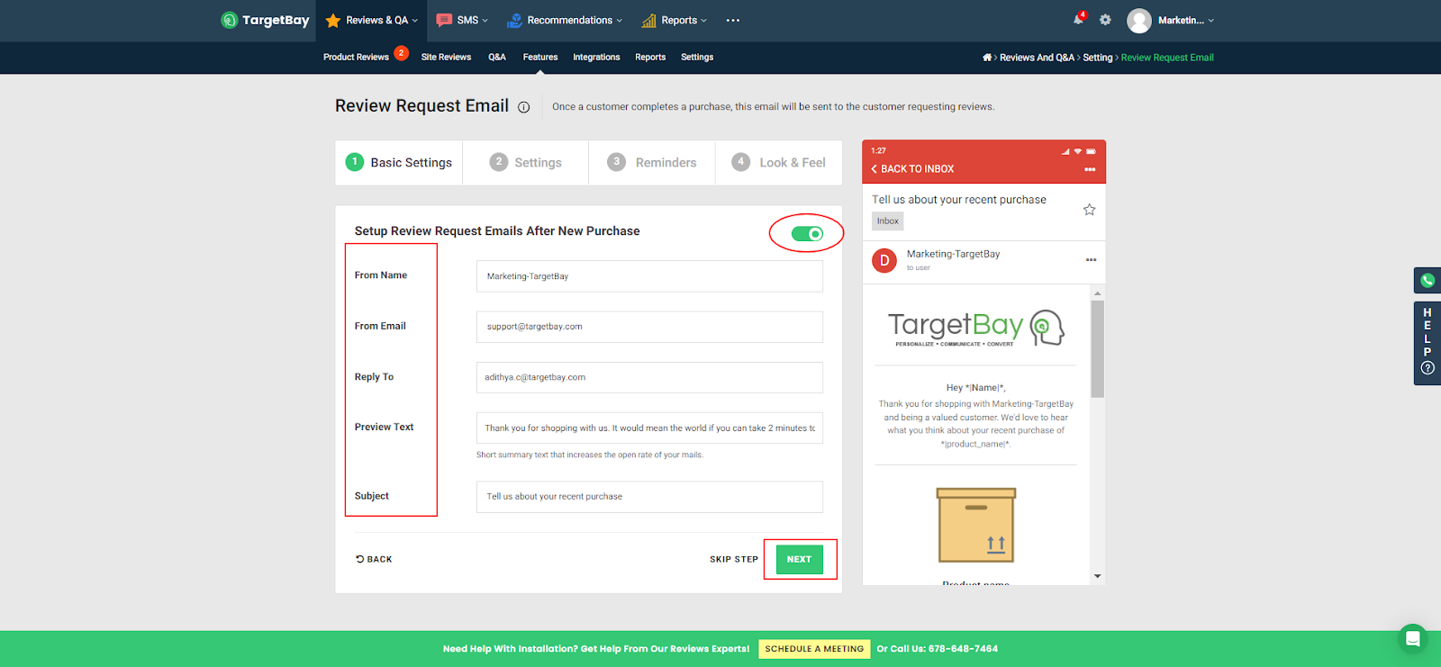Open the Product Reviews submenu item
Image resolution: width=1441 pixels, height=667 pixels.
coord(356,57)
